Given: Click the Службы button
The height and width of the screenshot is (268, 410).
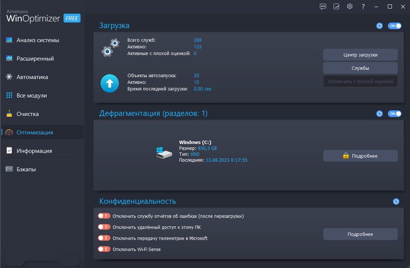Looking at the screenshot, I should click(360, 68).
